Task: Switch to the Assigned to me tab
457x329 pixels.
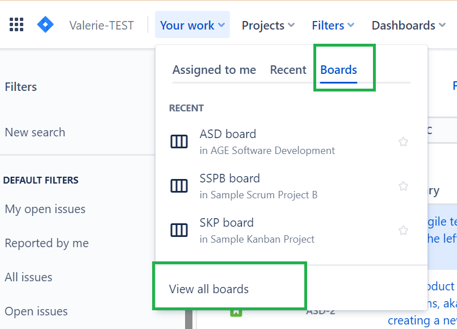Action: point(214,70)
